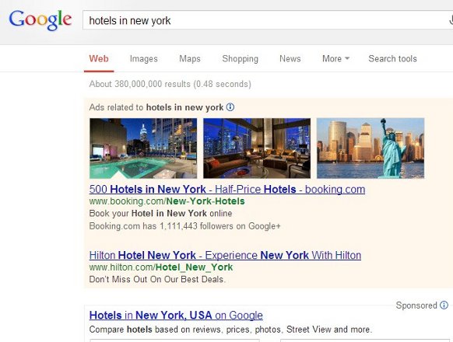Image resolution: width=453 pixels, height=342 pixels.
Task: Select the Web tab
Action: 99,58
